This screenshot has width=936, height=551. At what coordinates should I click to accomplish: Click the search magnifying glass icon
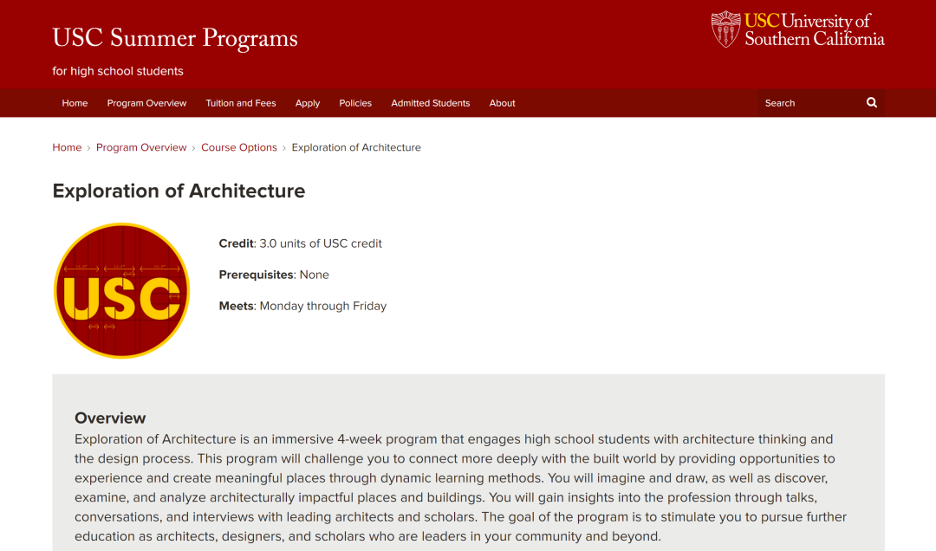click(872, 103)
